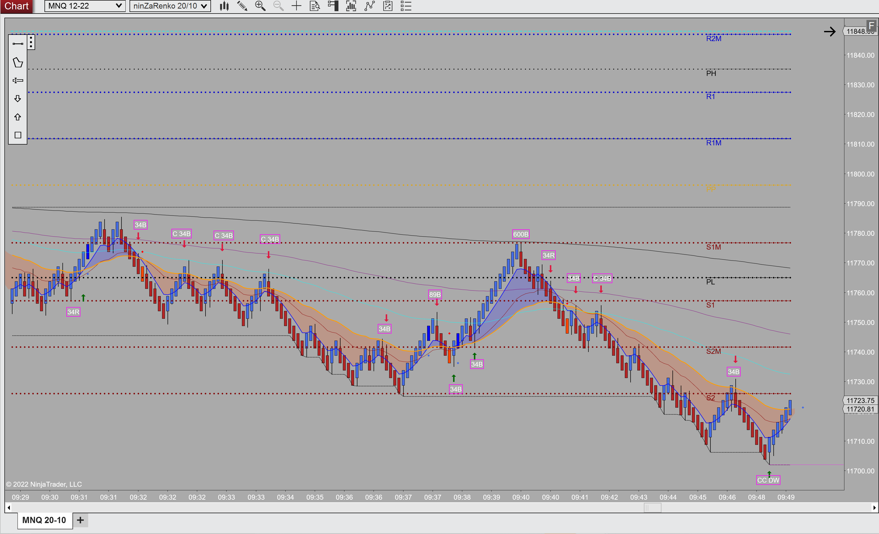Select the 34R label near 09:31

(73, 312)
